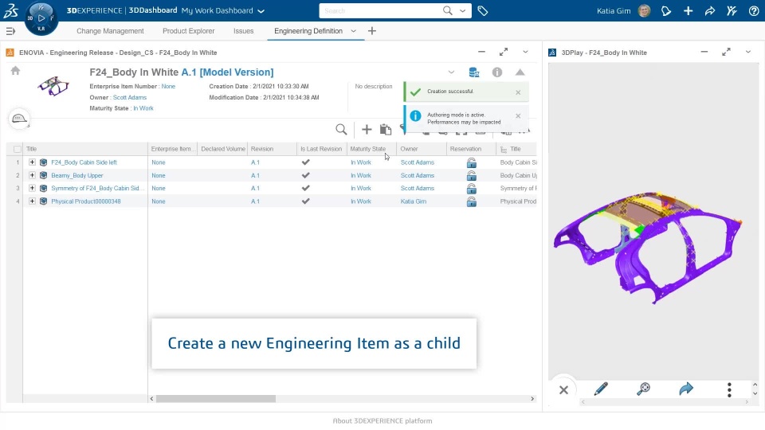Open the Change Management tab
This screenshot has height=430, width=765.
coord(110,31)
